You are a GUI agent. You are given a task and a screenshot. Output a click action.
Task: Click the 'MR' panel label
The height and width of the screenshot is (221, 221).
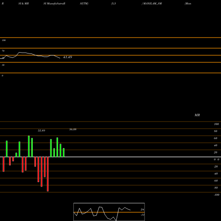point(197,115)
